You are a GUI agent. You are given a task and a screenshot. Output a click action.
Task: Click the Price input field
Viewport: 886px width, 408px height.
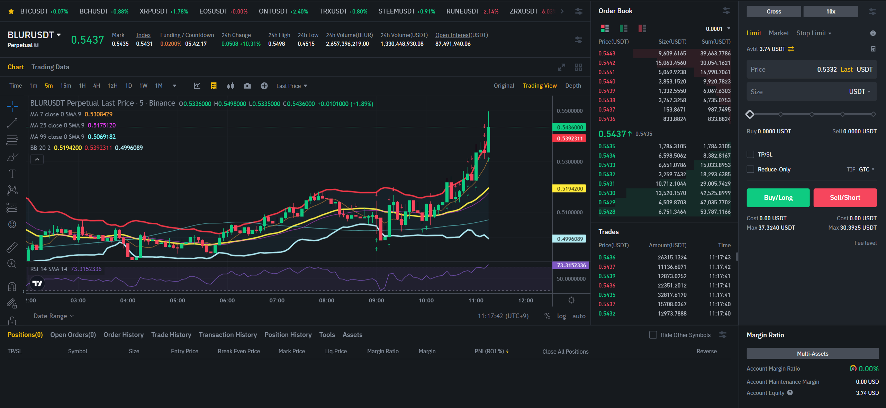(812, 69)
